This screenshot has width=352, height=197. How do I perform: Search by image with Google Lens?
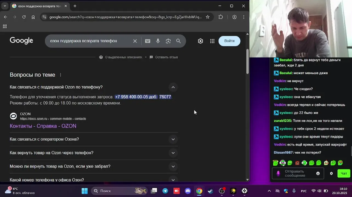tap(168, 41)
